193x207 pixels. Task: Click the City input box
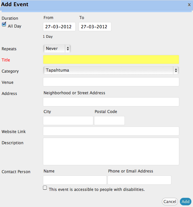point(68,121)
